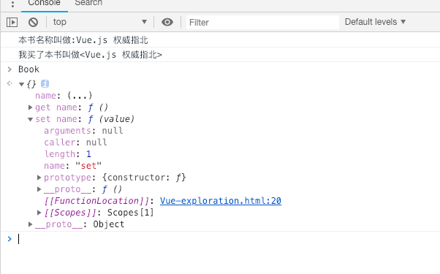Collapse the set name function

point(30,119)
